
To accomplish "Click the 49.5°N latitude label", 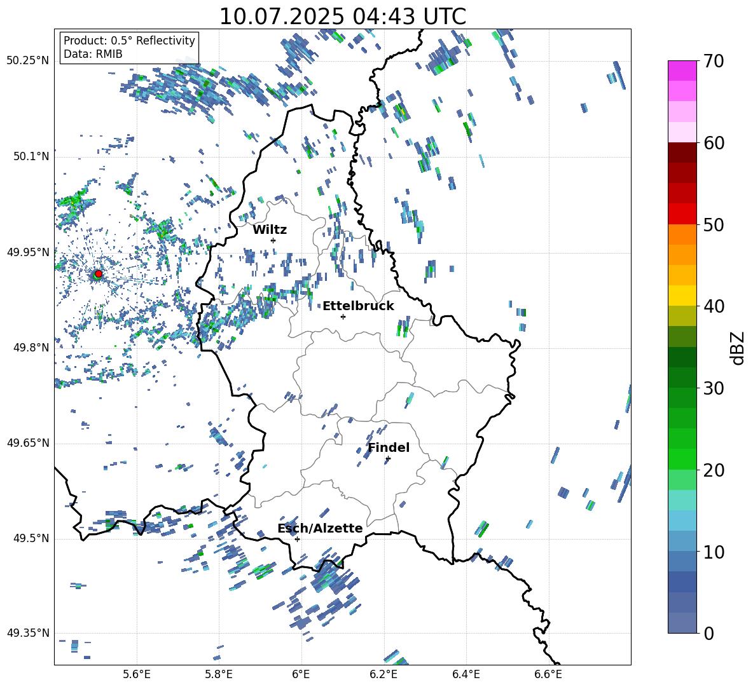I will (x=31, y=538).
